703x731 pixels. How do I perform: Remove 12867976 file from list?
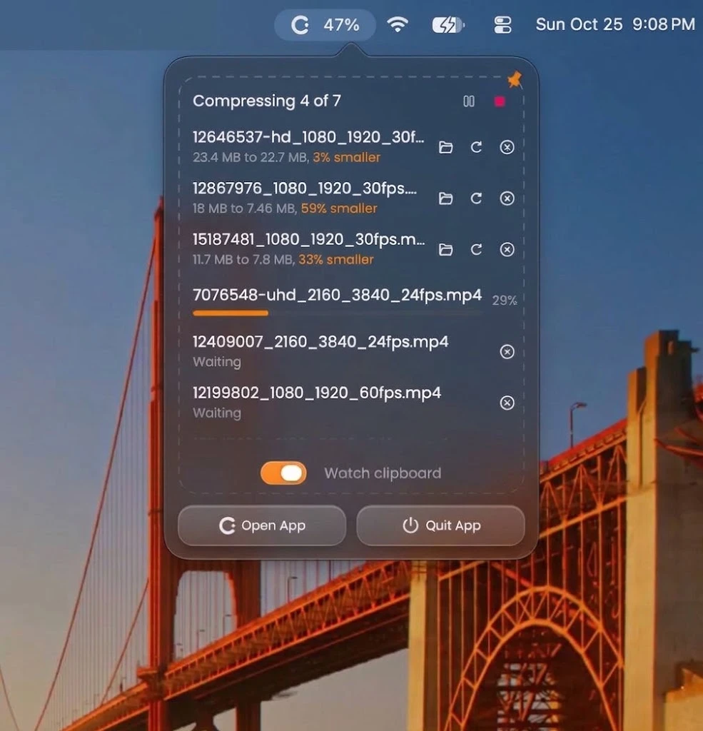(x=507, y=198)
